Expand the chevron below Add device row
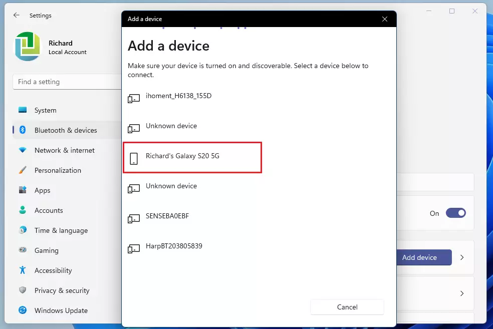 [x=462, y=293]
